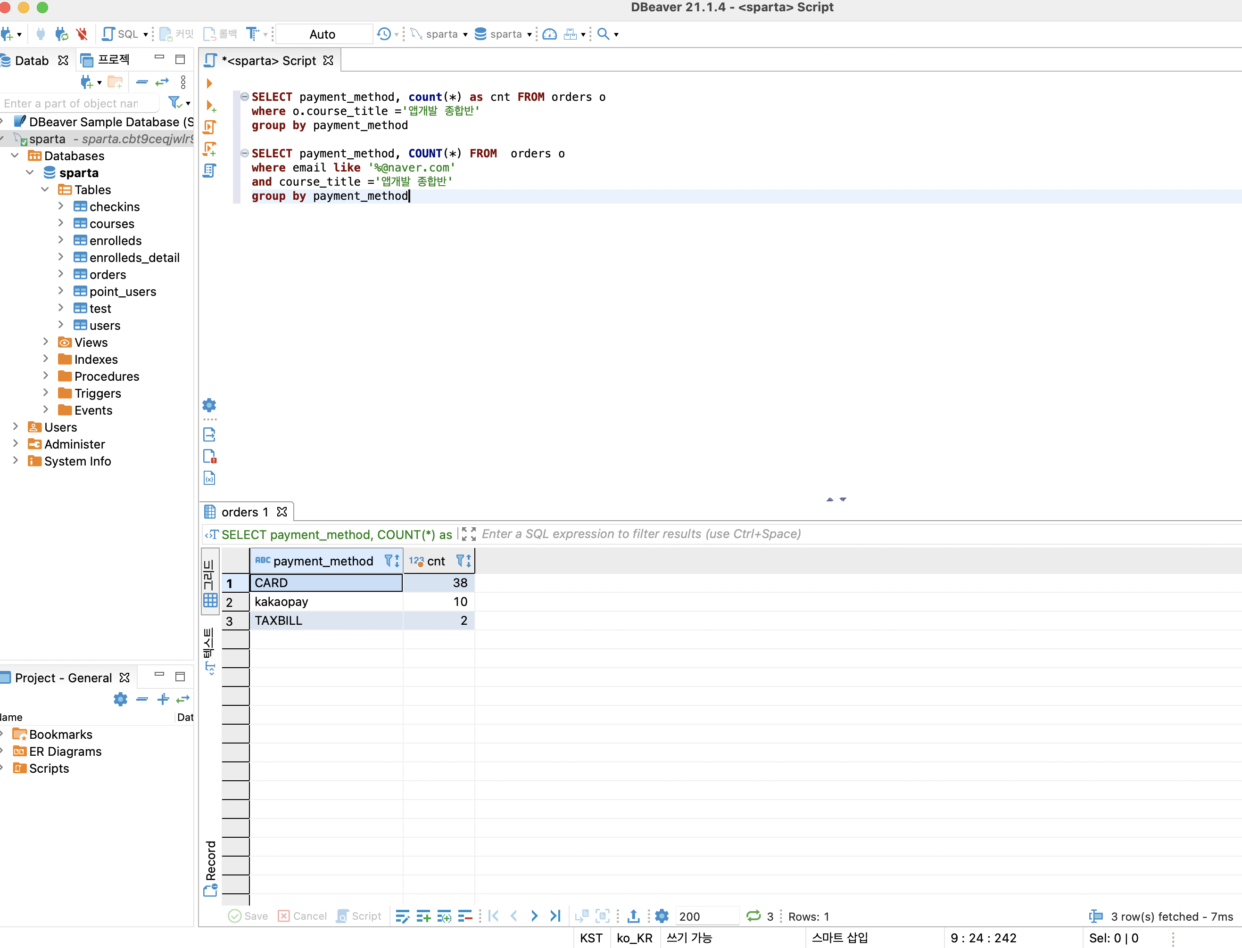Open the Auto transaction mode dropdown

(x=323, y=34)
